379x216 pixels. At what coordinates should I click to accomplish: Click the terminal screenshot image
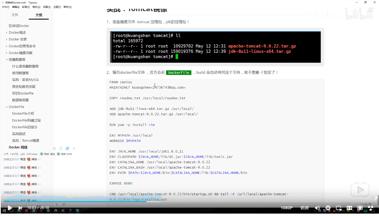click(x=215, y=47)
